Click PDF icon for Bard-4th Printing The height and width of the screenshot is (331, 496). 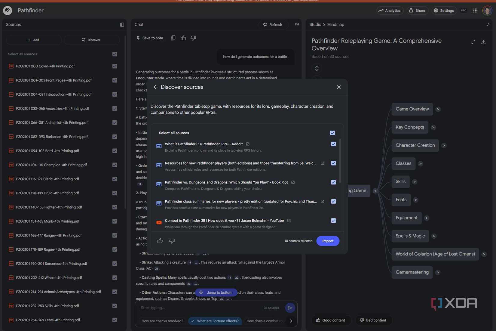pyautogui.click(x=11, y=151)
